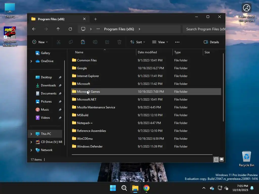Go up one folder level

pos(58,29)
